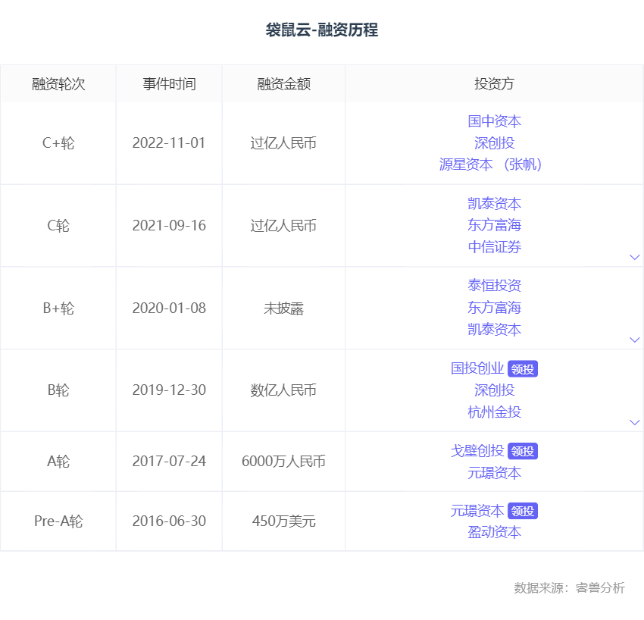Open 元璟资本 link in Pre-A轮 row
The height and width of the screenshot is (620, 644).
pyautogui.click(x=477, y=511)
